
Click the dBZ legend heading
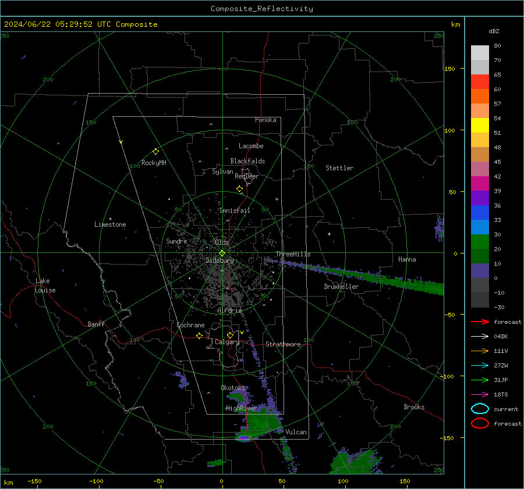tap(494, 31)
